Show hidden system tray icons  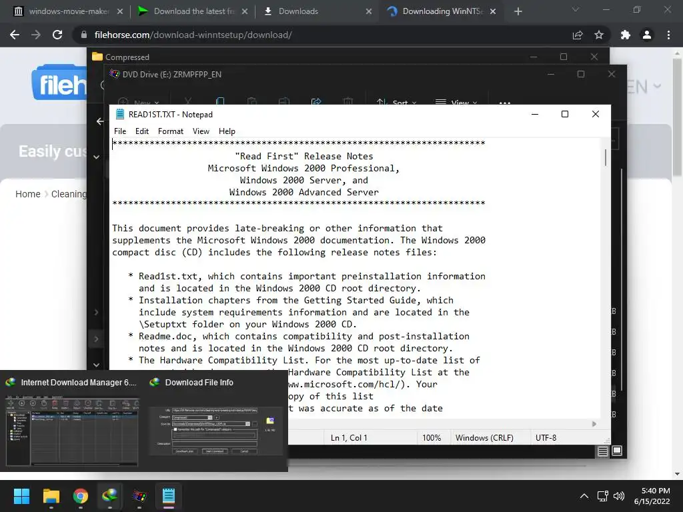pos(584,496)
